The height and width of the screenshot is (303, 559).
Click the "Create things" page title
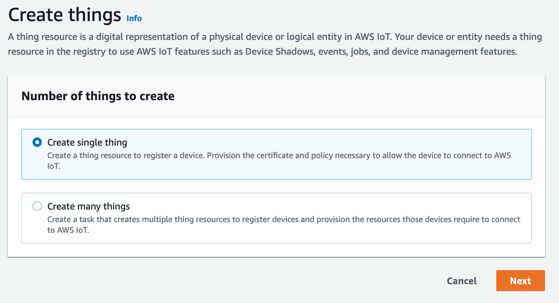coord(65,15)
